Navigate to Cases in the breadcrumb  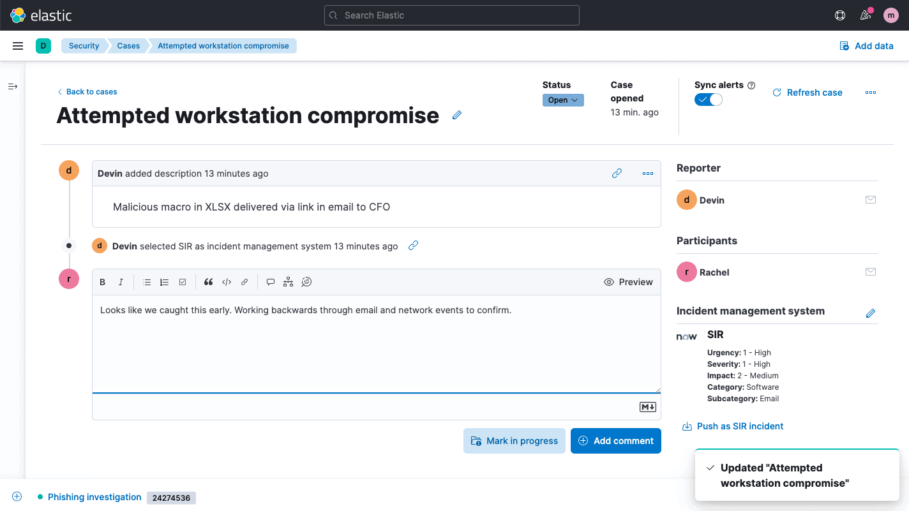tap(128, 45)
